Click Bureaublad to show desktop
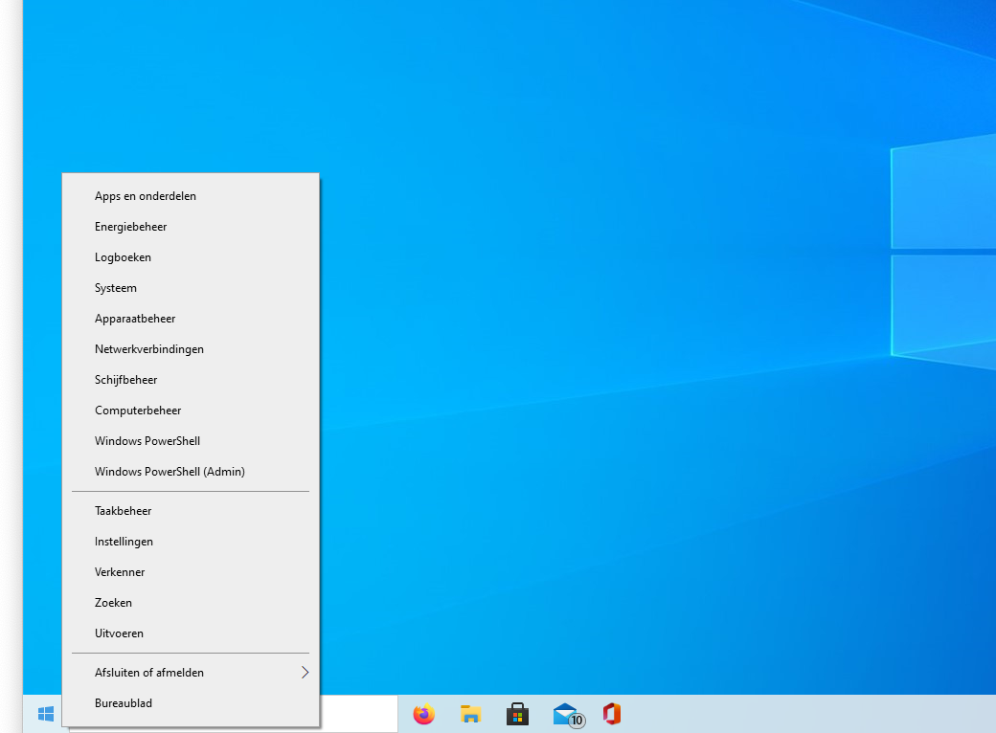 point(124,703)
